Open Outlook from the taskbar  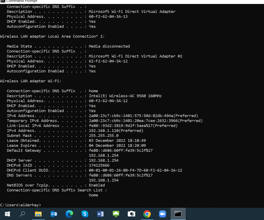54,214
